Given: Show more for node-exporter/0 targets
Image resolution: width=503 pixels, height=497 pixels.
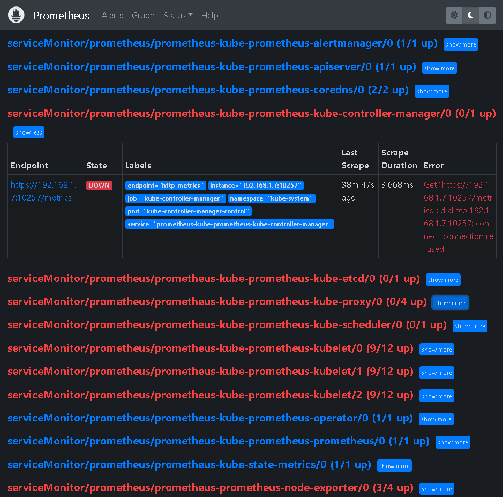Looking at the screenshot, I should (437, 488).
